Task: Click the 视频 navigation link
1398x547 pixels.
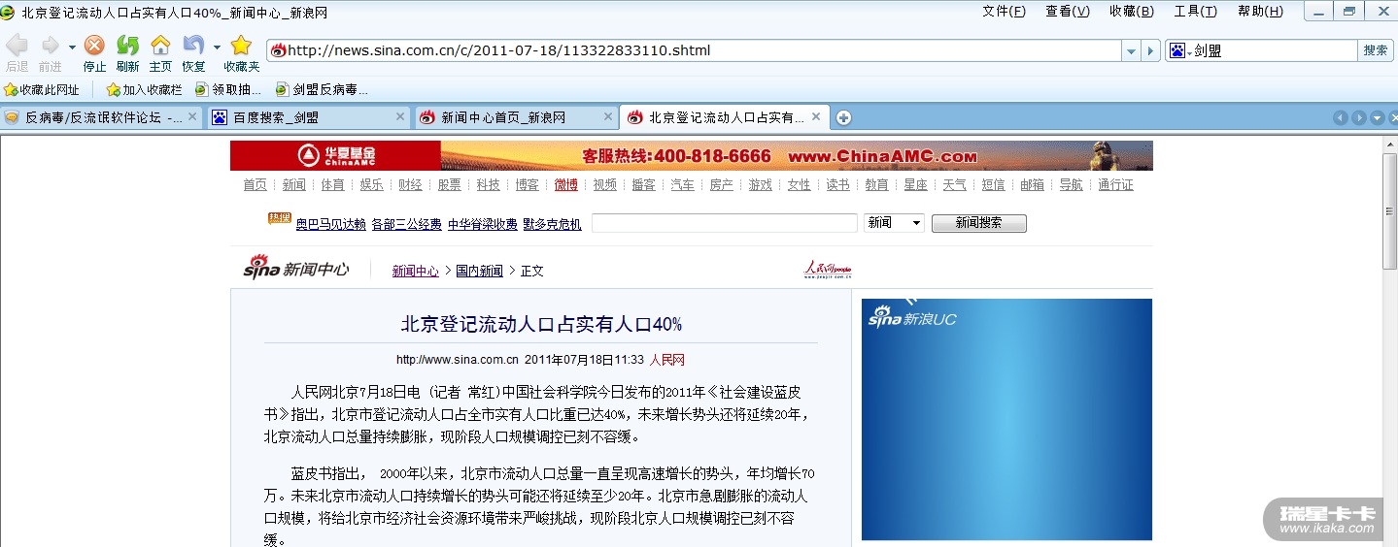Action: click(x=604, y=184)
